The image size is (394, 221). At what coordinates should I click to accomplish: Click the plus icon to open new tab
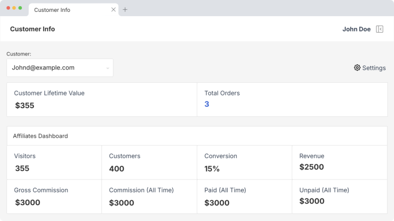coord(125,10)
